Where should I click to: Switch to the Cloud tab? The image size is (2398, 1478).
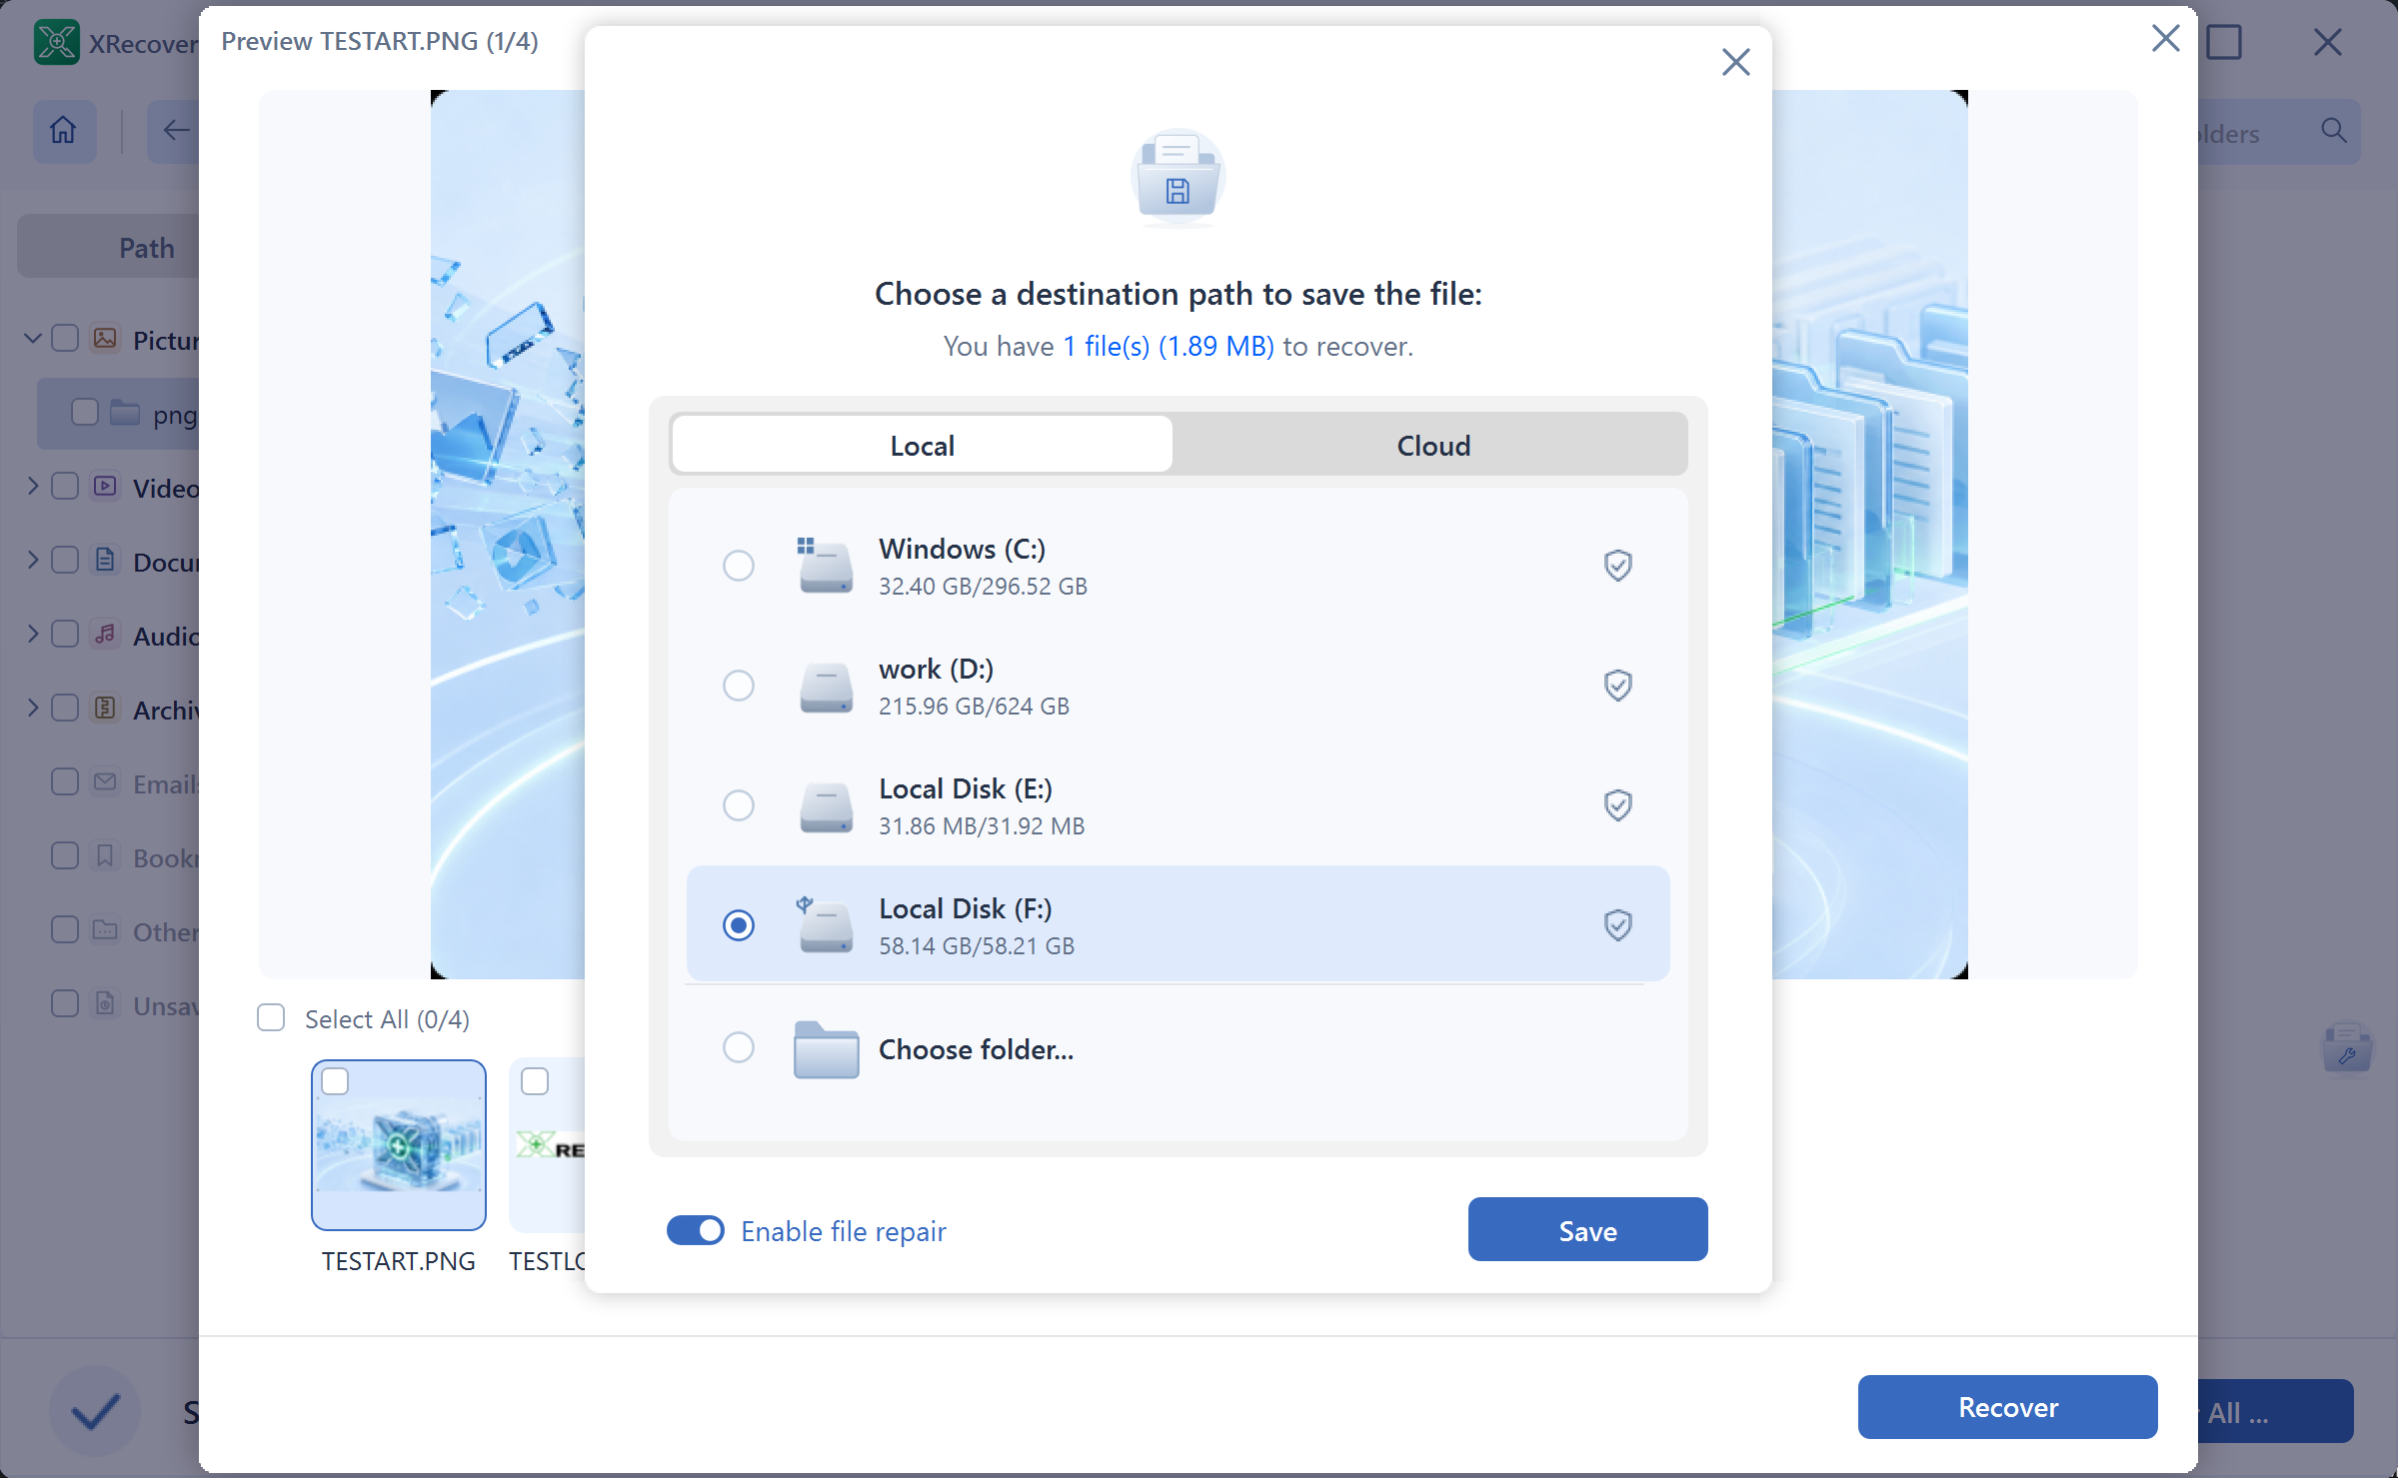click(1432, 445)
